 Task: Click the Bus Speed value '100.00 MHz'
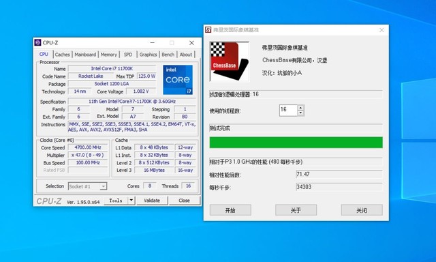coord(88,162)
